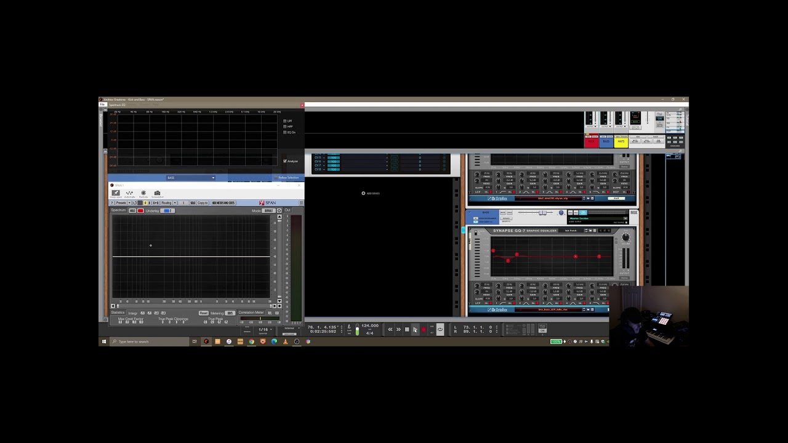
Task: Select the Statistics tab in SPAN
Action: [118, 313]
